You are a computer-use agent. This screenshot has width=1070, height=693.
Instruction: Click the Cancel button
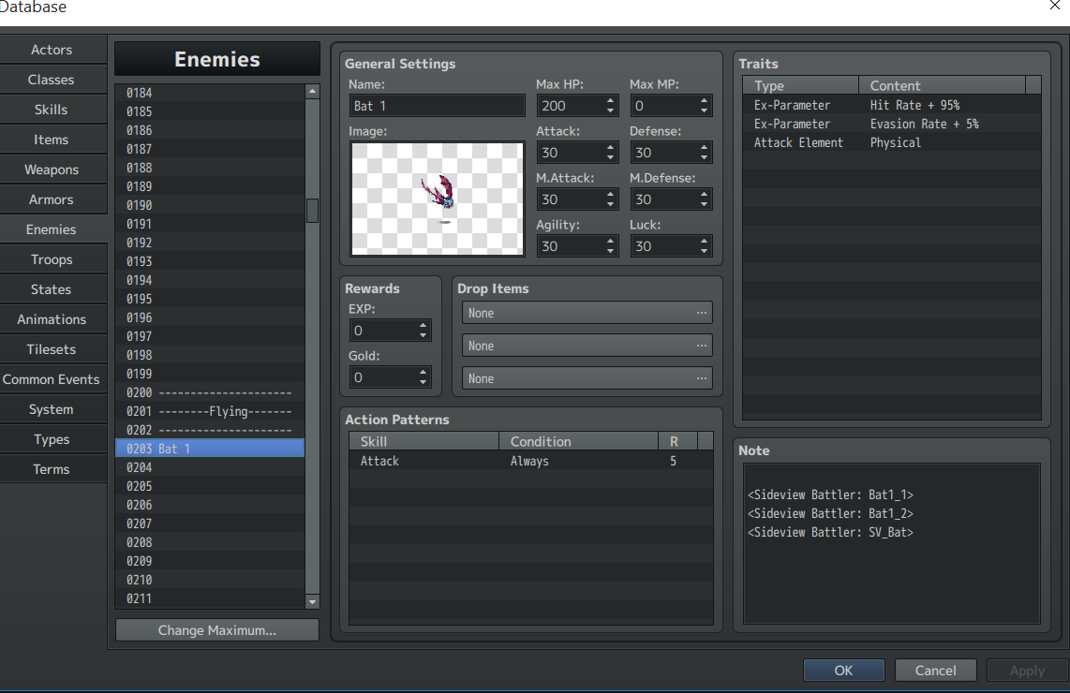click(x=936, y=671)
